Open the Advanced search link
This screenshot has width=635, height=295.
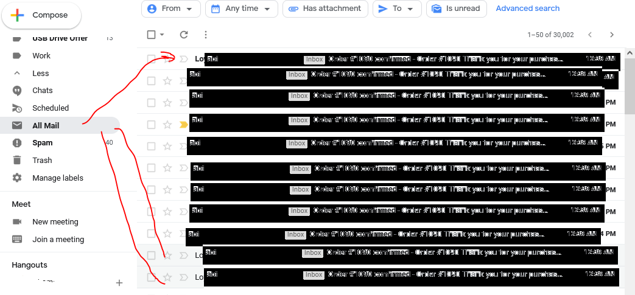tap(528, 9)
